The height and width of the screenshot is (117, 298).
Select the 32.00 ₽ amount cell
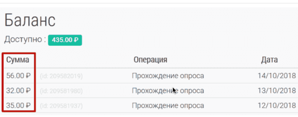(x=18, y=90)
